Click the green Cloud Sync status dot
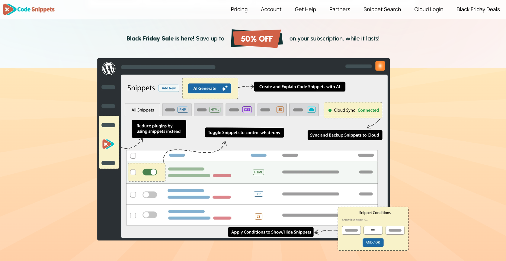The width and height of the screenshot is (506, 261). (330, 110)
